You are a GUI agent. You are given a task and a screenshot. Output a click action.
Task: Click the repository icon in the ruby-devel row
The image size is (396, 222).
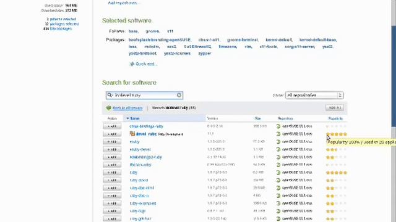tap(278, 180)
